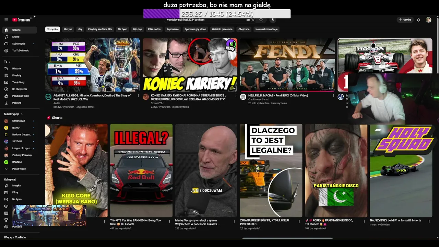Select the Rapowanie filter chip
Viewport: 439px width, 247px height.
tap(173, 30)
